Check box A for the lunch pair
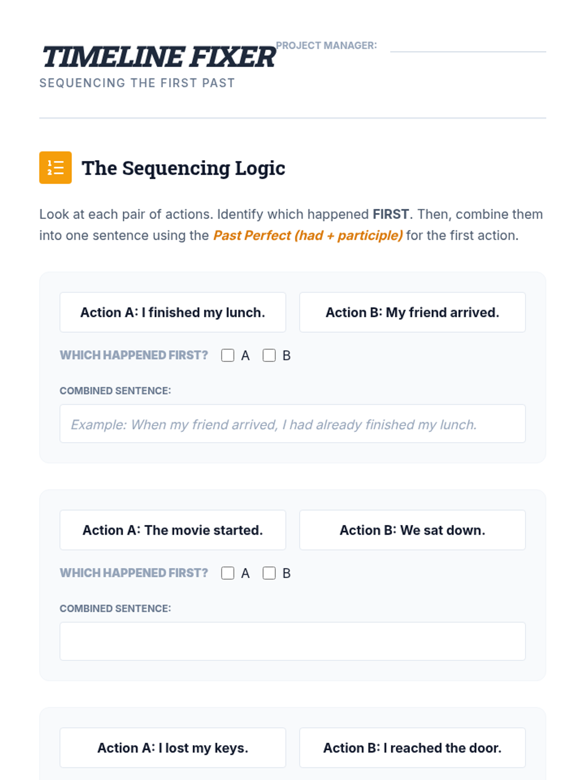The image size is (585, 780). pyautogui.click(x=228, y=355)
